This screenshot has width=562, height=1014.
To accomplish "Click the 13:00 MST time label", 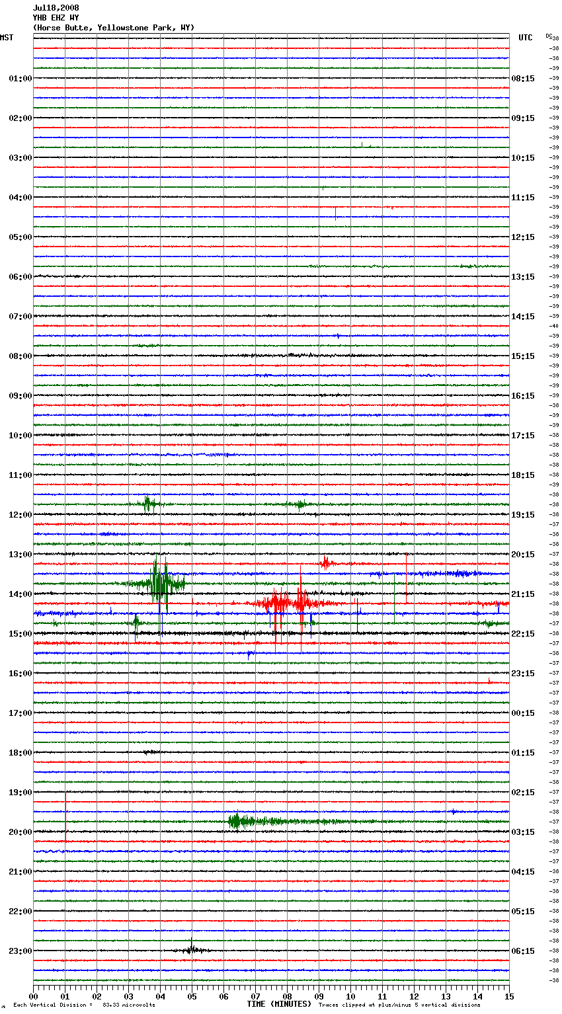I will 20,555.
